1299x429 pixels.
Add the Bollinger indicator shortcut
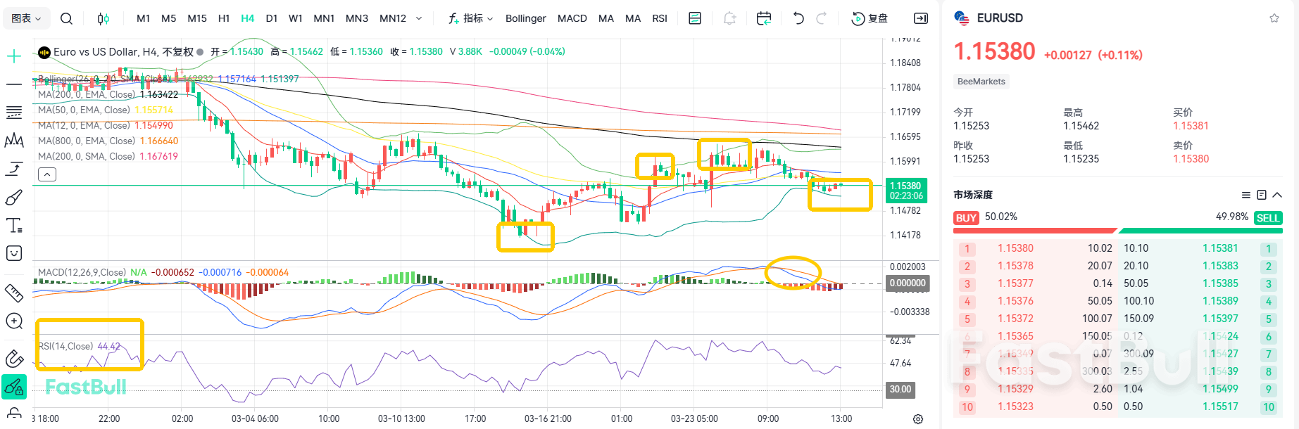[x=526, y=18]
